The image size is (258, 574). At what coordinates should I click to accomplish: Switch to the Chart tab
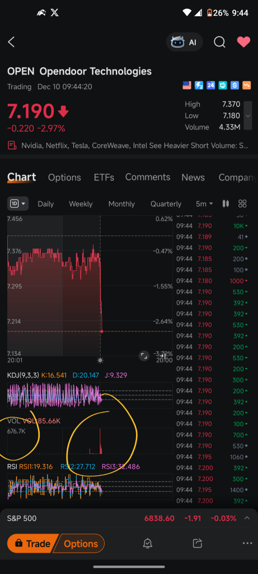(x=22, y=177)
